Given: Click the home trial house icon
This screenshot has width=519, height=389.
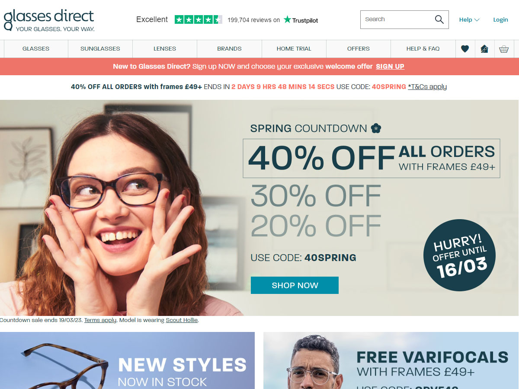Looking at the screenshot, I should tap(484, 49).
